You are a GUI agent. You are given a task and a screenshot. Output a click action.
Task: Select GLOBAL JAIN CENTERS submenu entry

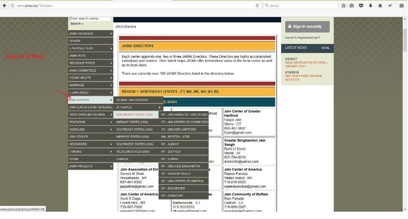pyautogui.click(x=138, y=100)
